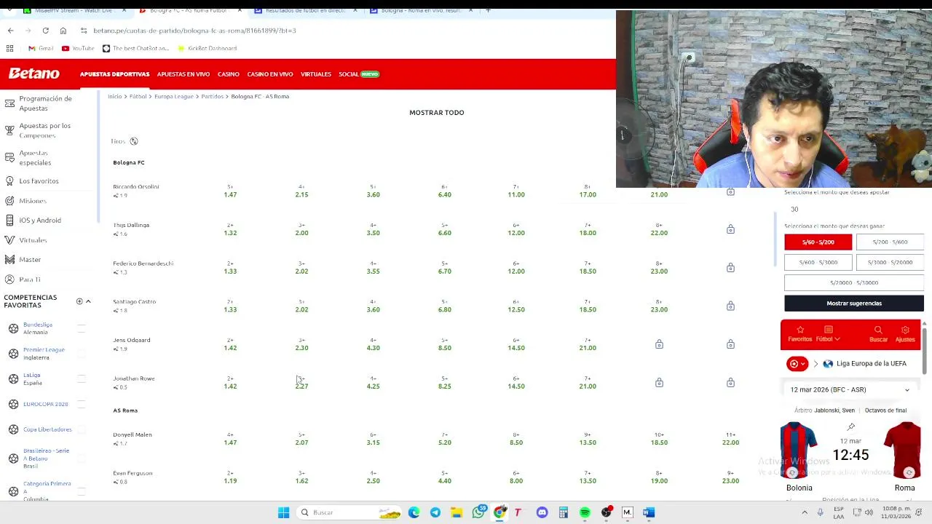Viewport: 932px width, 524px height.
Task: Click the Buscar magnifier icon in widget
Action: pos(878,330)
